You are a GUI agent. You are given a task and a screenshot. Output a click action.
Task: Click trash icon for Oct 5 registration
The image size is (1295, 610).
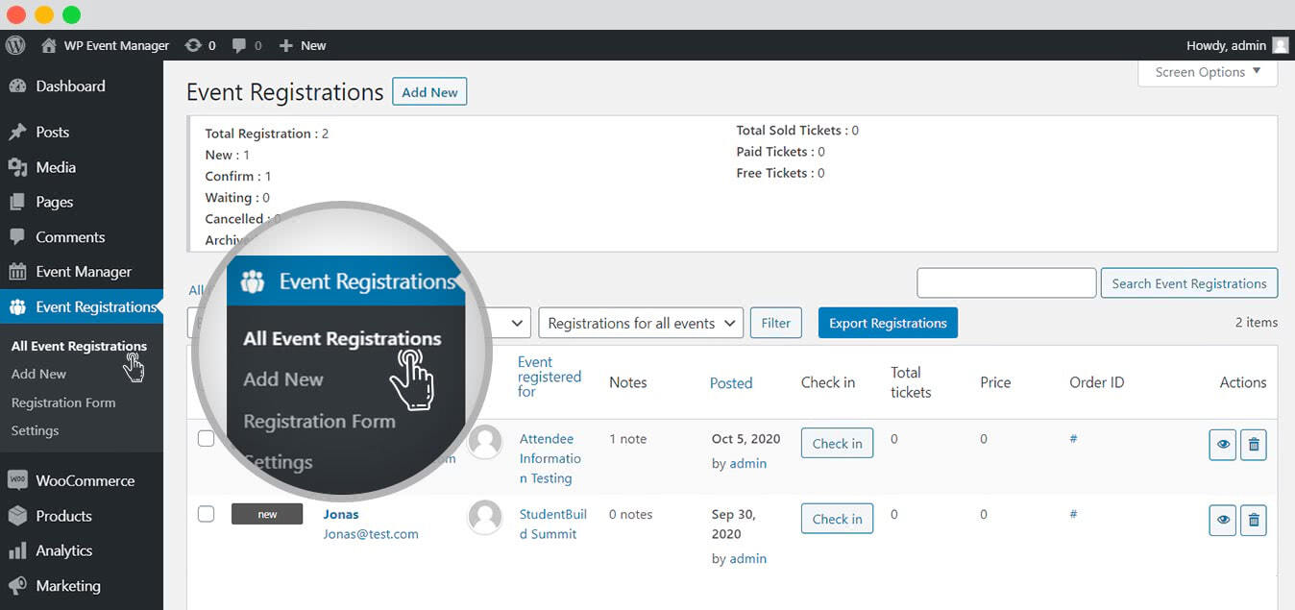tap(1253, 445)
